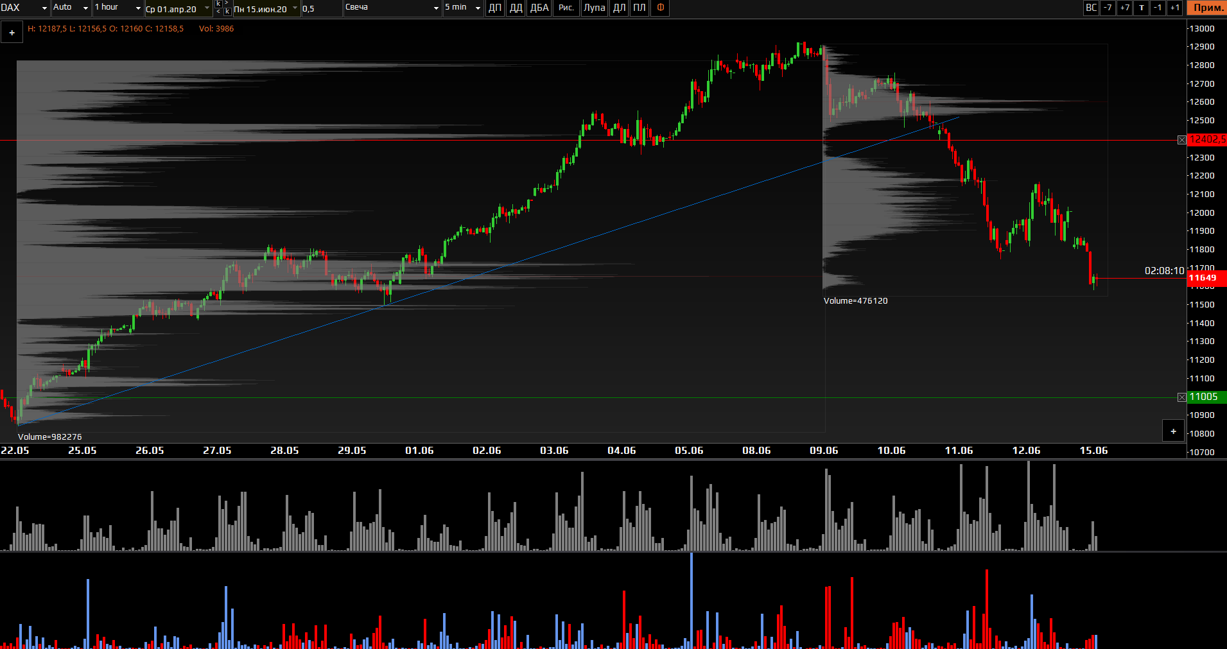Remove the 11005 green level line
The height and width of the screenshot is (649, 1227).
pos(1181,397)
